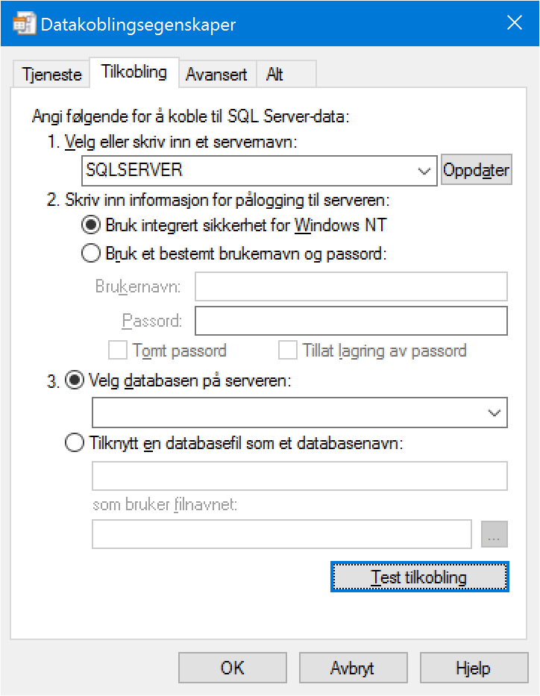Check Tillat lagring av passord
The width and height of the screenshot is (540, 696).
tap(287, 350)
